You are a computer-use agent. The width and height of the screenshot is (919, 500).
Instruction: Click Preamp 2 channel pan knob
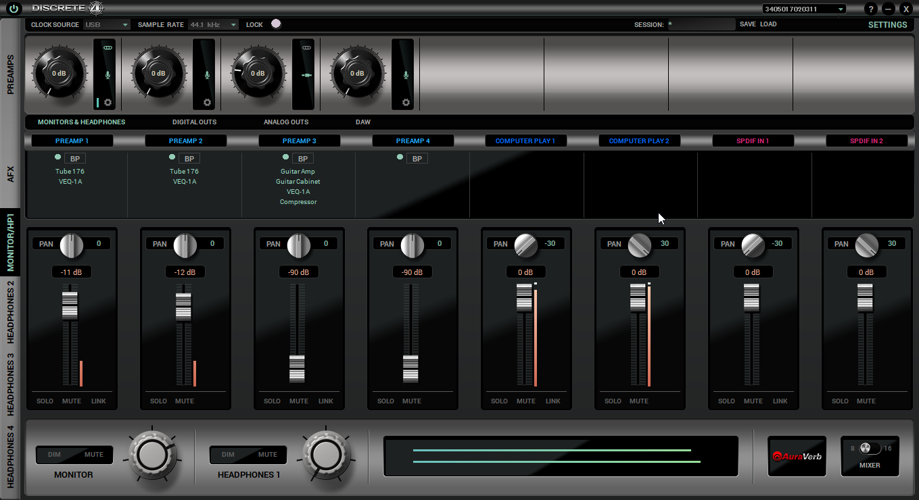pos(185,245)
